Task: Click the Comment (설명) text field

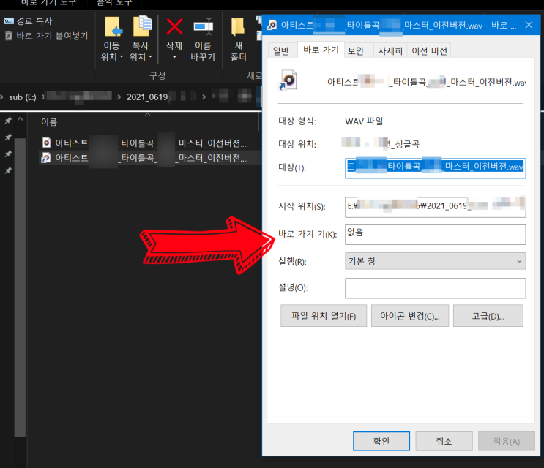Action: [435, 288]
